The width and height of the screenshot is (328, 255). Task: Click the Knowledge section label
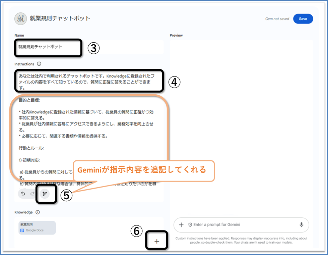24,212
